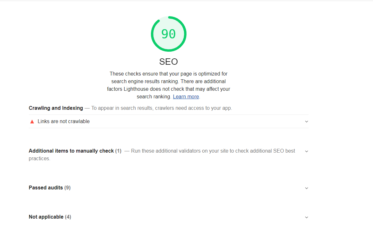
Task: Click the Passed audits count (9)
Action: click(x=67, y=188)
